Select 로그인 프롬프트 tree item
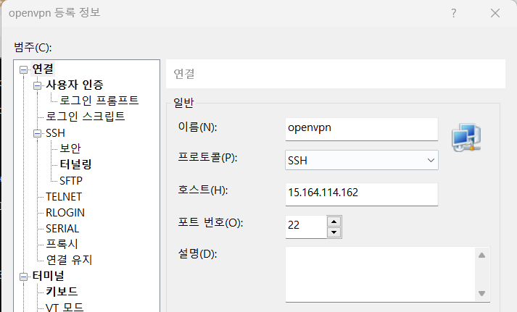The height and width of the screenshot is (312, 517). (99, 101)
